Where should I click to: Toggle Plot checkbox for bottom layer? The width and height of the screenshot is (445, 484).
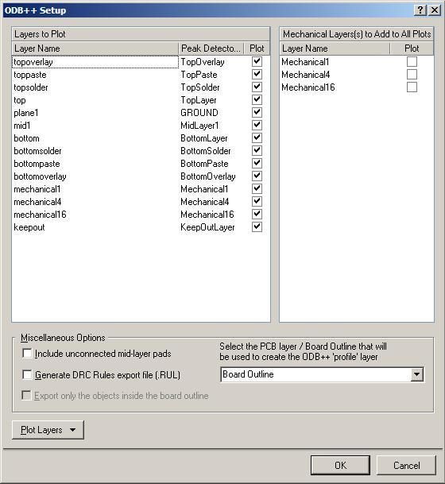(x=257, y=137)
